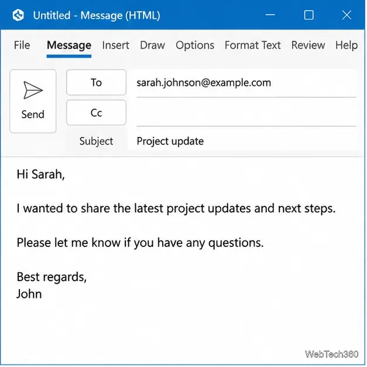This screenshot has width=367, height=367.
Task: Click the Outlook app icon in title bar
Action: click(x=18, y=15)
